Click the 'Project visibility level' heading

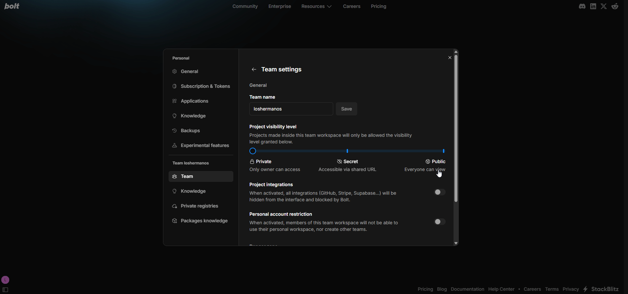(x=273, y=127)
